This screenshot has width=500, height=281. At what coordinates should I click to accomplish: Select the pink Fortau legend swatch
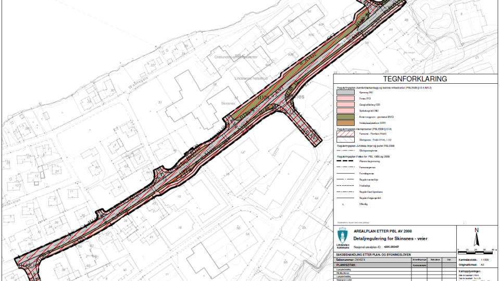(345, 98)
